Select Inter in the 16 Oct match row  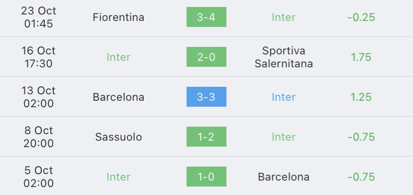pyautogui.click(x=118, y=57)
